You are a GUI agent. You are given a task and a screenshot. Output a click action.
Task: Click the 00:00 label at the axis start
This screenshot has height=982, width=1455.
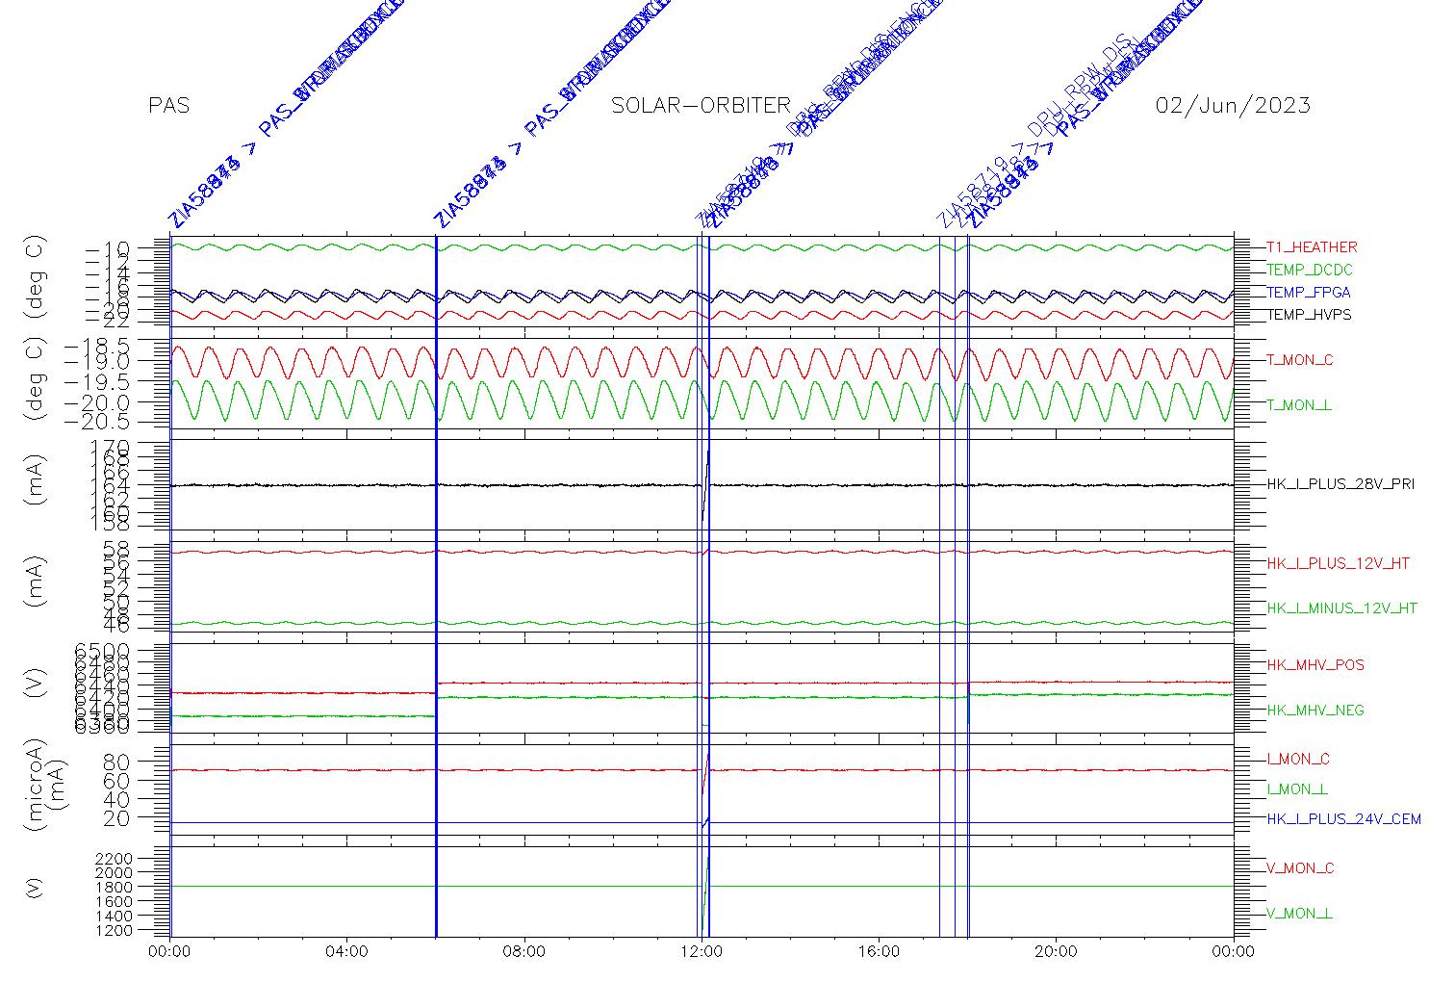pyautogui.click(x=169, y=952)
